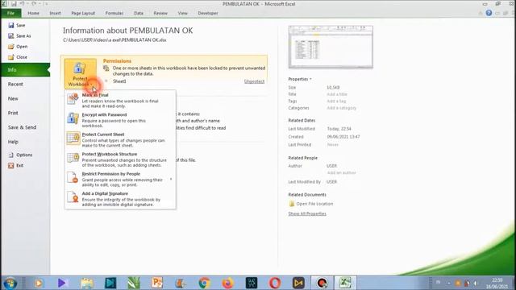Screen dimensions: 516x290
Task: Go to the View tab
Action: coord(183,13)
